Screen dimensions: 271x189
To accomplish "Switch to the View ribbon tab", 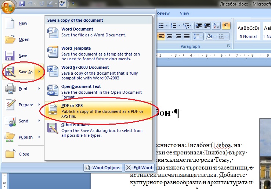I will pyautogui.click(x=184, y=13).
